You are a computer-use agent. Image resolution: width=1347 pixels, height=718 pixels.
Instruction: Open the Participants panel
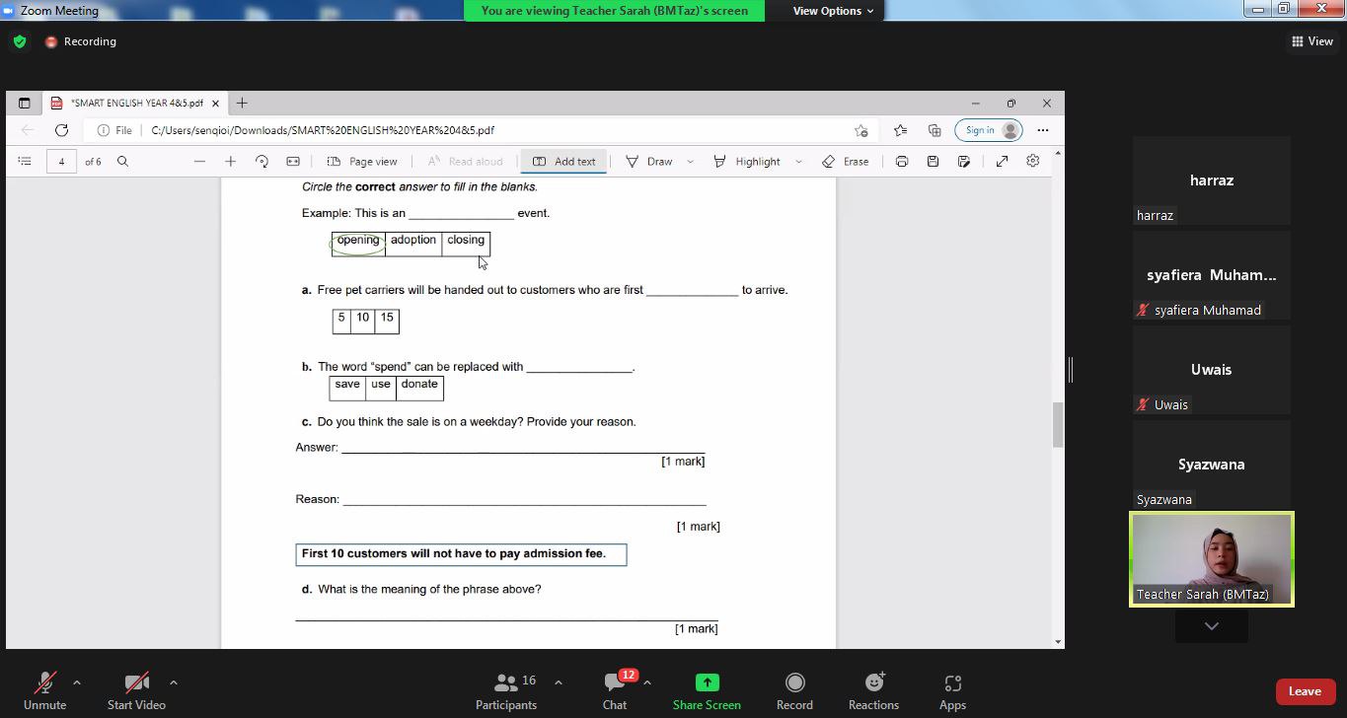pos(506,690)
